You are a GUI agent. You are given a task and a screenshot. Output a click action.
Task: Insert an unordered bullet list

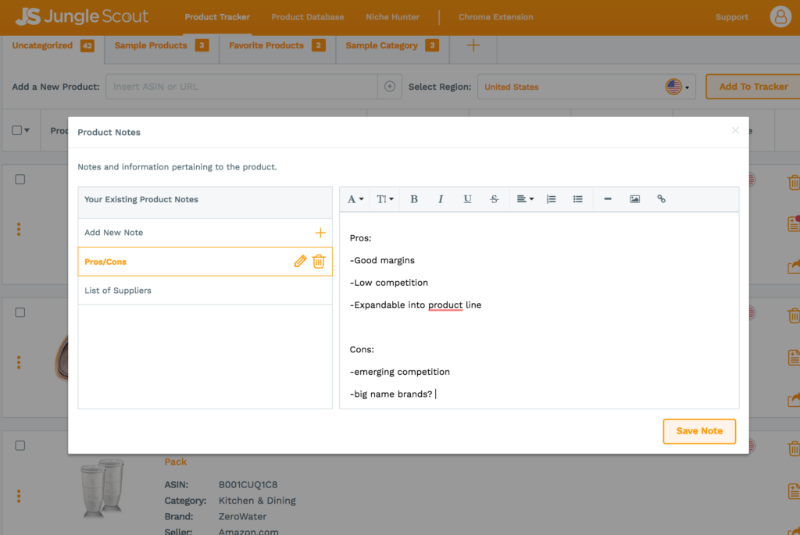[577, 199]
